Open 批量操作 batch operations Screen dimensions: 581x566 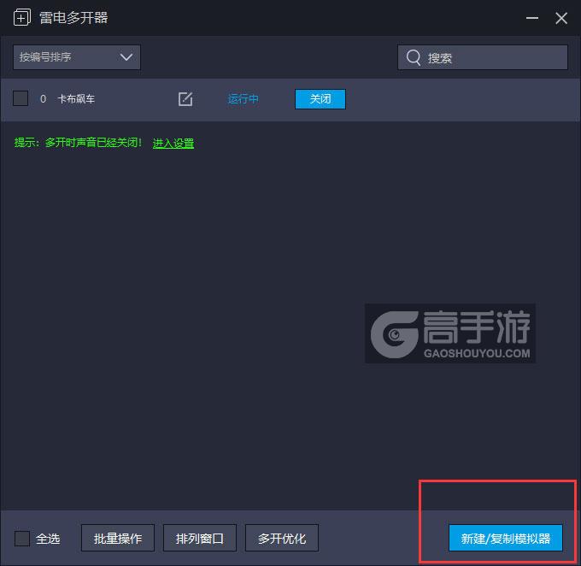tap(118, 538)
